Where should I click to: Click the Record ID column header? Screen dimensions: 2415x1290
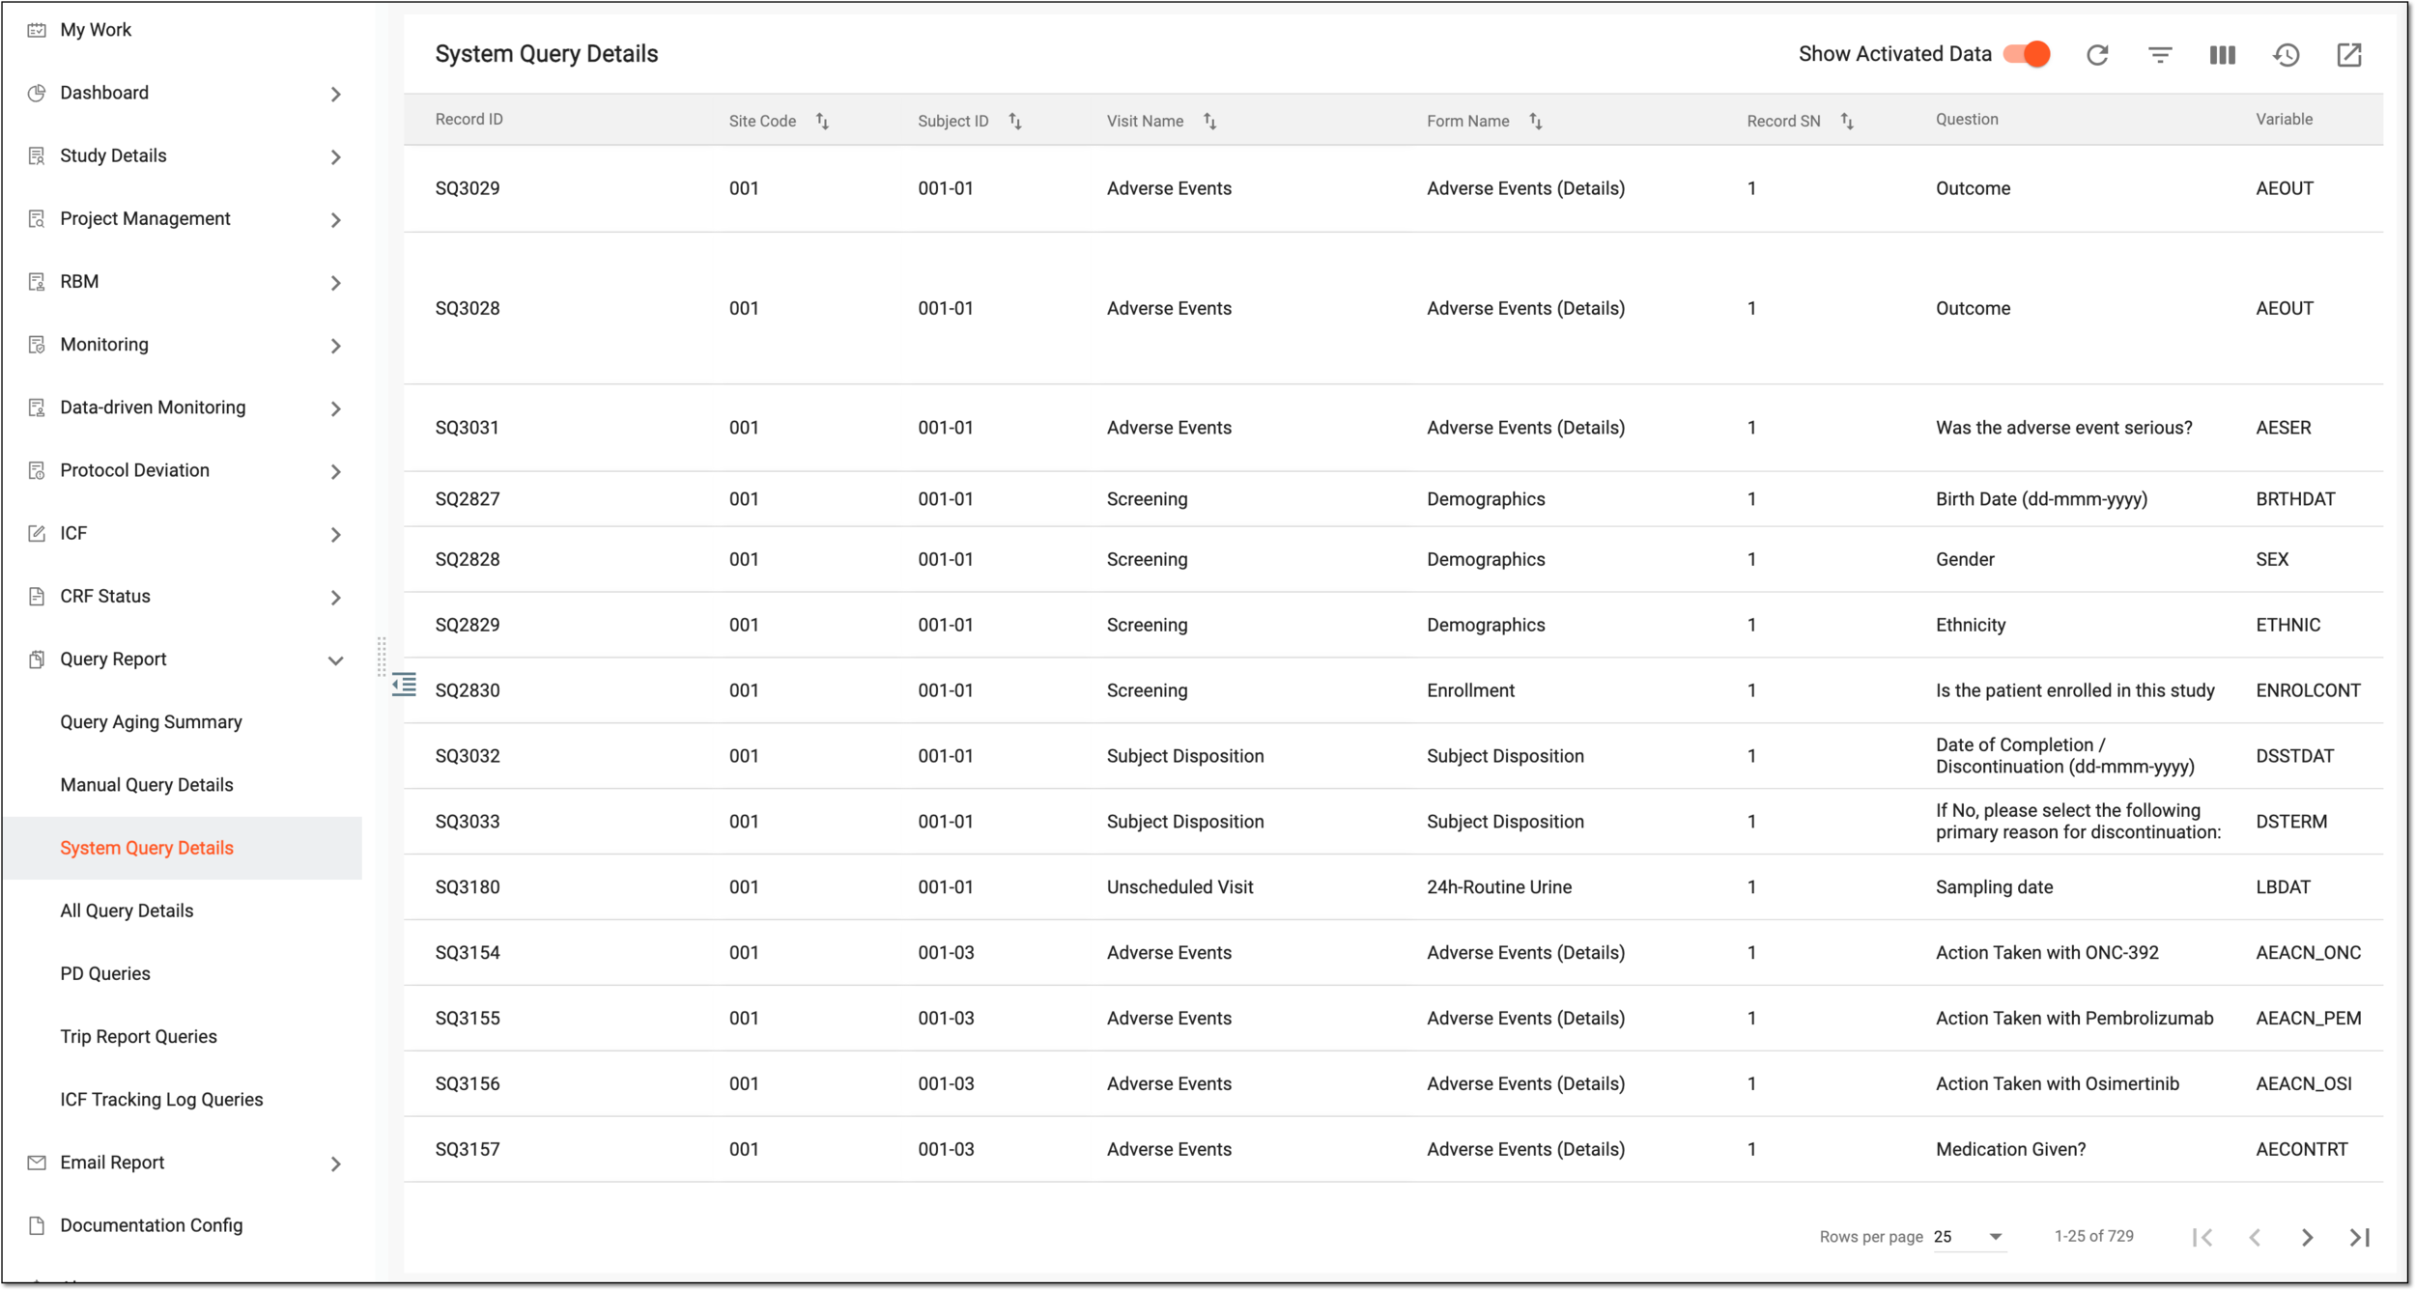(x=469, y=119)
